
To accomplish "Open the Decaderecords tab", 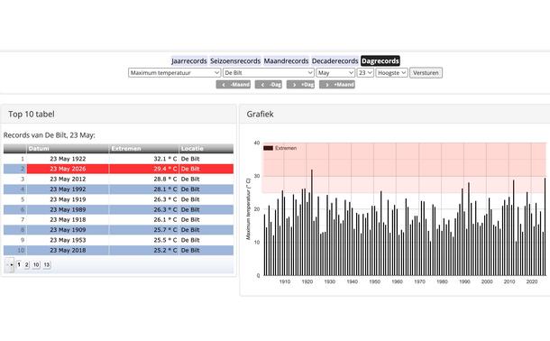I will (x=335, y=61).
